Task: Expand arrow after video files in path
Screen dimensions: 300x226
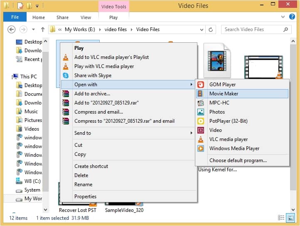Action: pos(132,29)
